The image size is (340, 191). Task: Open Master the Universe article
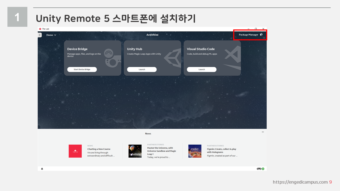click(x=161, y=151)
